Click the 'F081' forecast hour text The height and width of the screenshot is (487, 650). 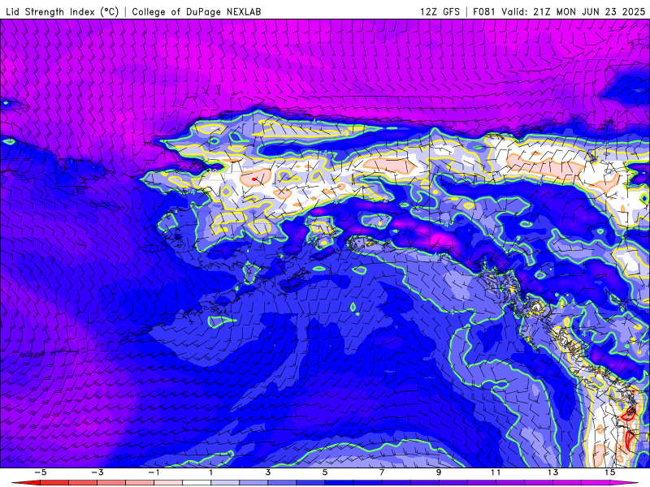(484, 11)
